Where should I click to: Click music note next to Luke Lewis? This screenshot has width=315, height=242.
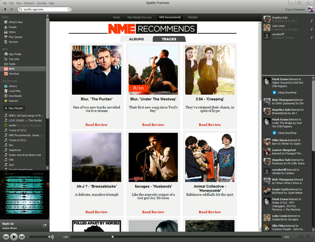tap(311, 29)
